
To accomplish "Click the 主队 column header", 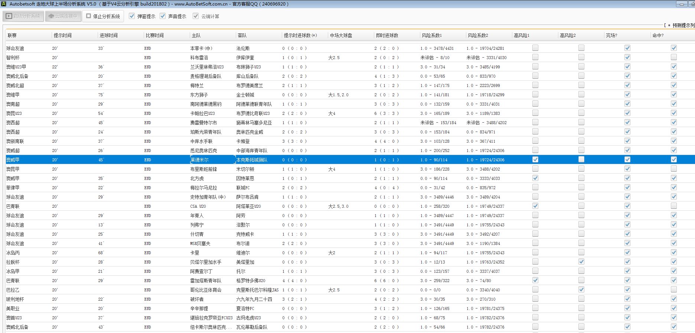I will pos(196,35).
